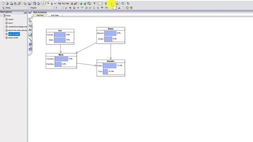Click the funnel filter icon
253x142 pixels.
(94, 4)
